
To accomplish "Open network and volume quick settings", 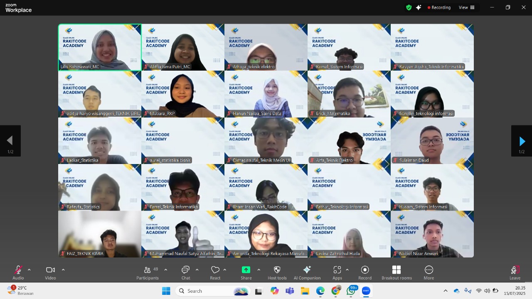I will 487,291.
